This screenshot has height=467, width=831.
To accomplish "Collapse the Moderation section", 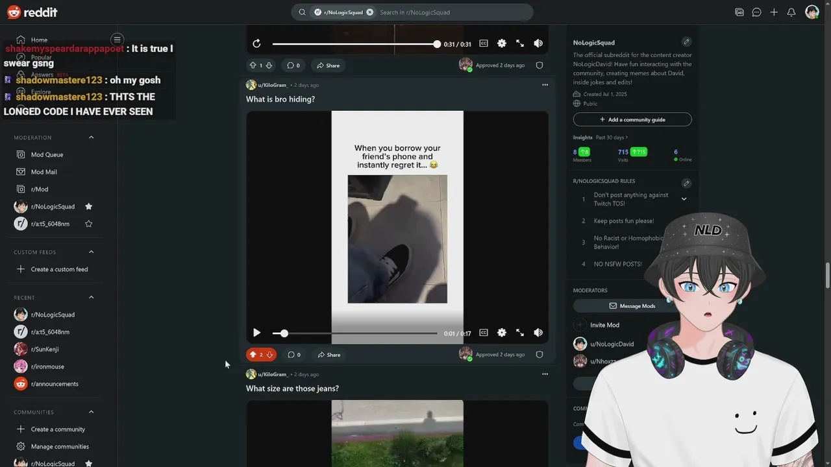I will tap(91, 138).
